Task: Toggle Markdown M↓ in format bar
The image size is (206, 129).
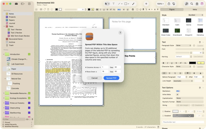Action: pyautogui.click(x=119, y=10)
